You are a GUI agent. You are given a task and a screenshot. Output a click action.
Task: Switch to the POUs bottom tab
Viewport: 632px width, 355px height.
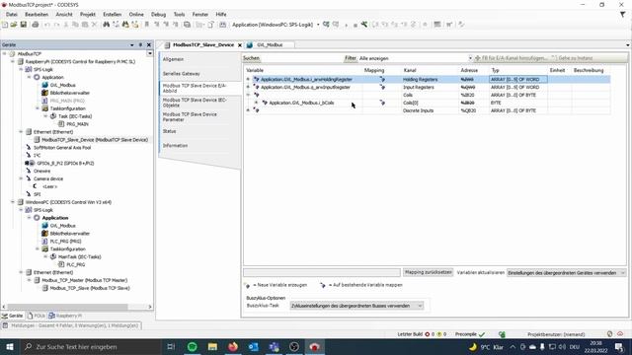pyautogui.click(x=37, y=316)
